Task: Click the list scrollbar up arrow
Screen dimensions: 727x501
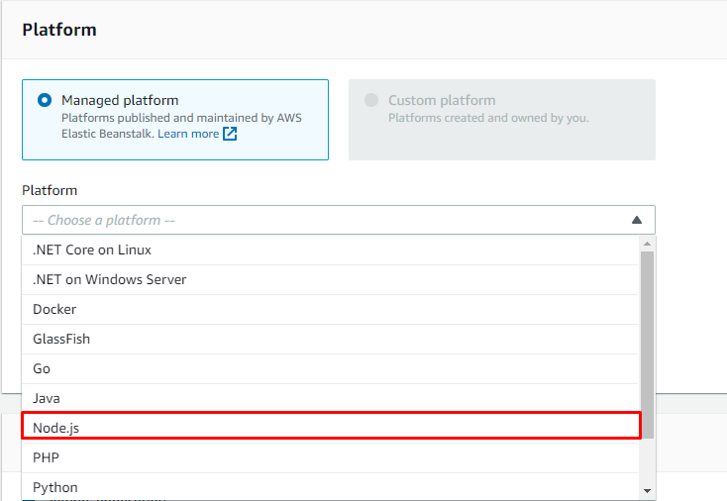Action: pos(647,244)
